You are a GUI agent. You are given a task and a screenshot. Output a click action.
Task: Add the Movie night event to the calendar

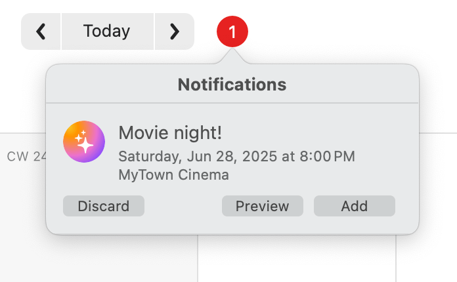tap(355, 206)
